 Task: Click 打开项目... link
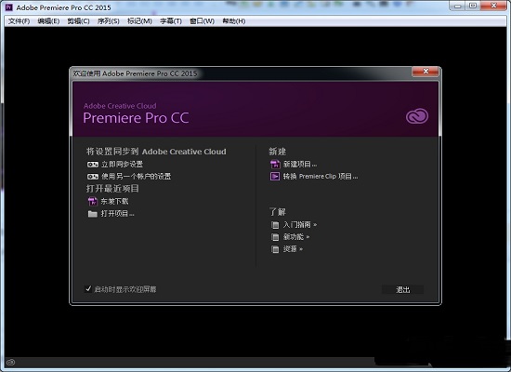click(117, 214)
